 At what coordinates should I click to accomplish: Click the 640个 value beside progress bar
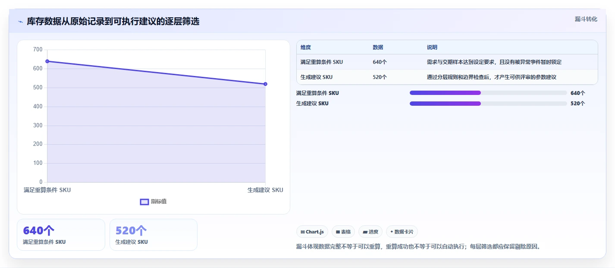pos(577,93)
